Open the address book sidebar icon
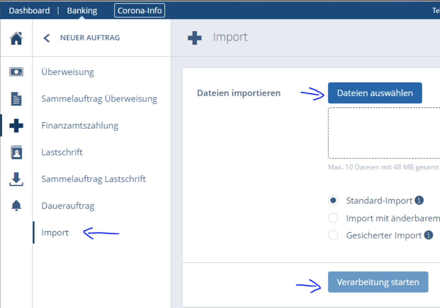The height and width of the screenshot is (308, 440). [x=16, y=152]
